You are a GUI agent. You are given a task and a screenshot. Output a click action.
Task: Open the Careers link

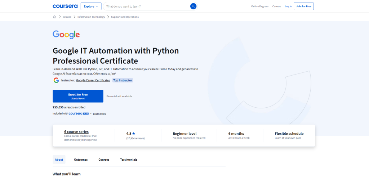(x=276, y=6)
